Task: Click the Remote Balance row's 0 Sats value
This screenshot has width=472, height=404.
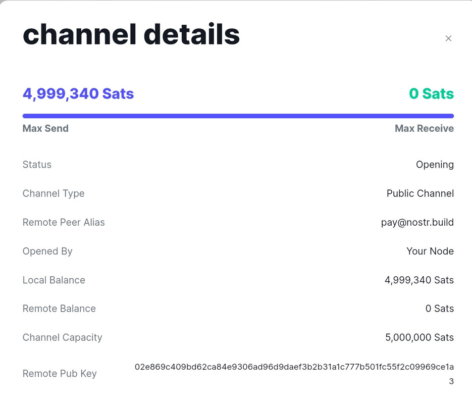Action: 440,309
